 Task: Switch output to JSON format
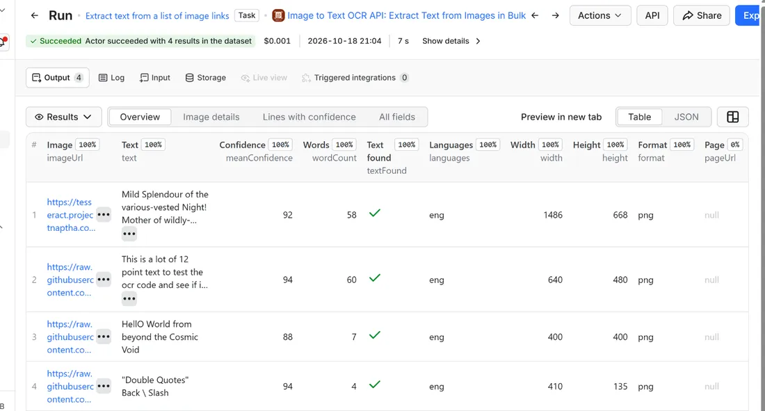click(686, 117)
